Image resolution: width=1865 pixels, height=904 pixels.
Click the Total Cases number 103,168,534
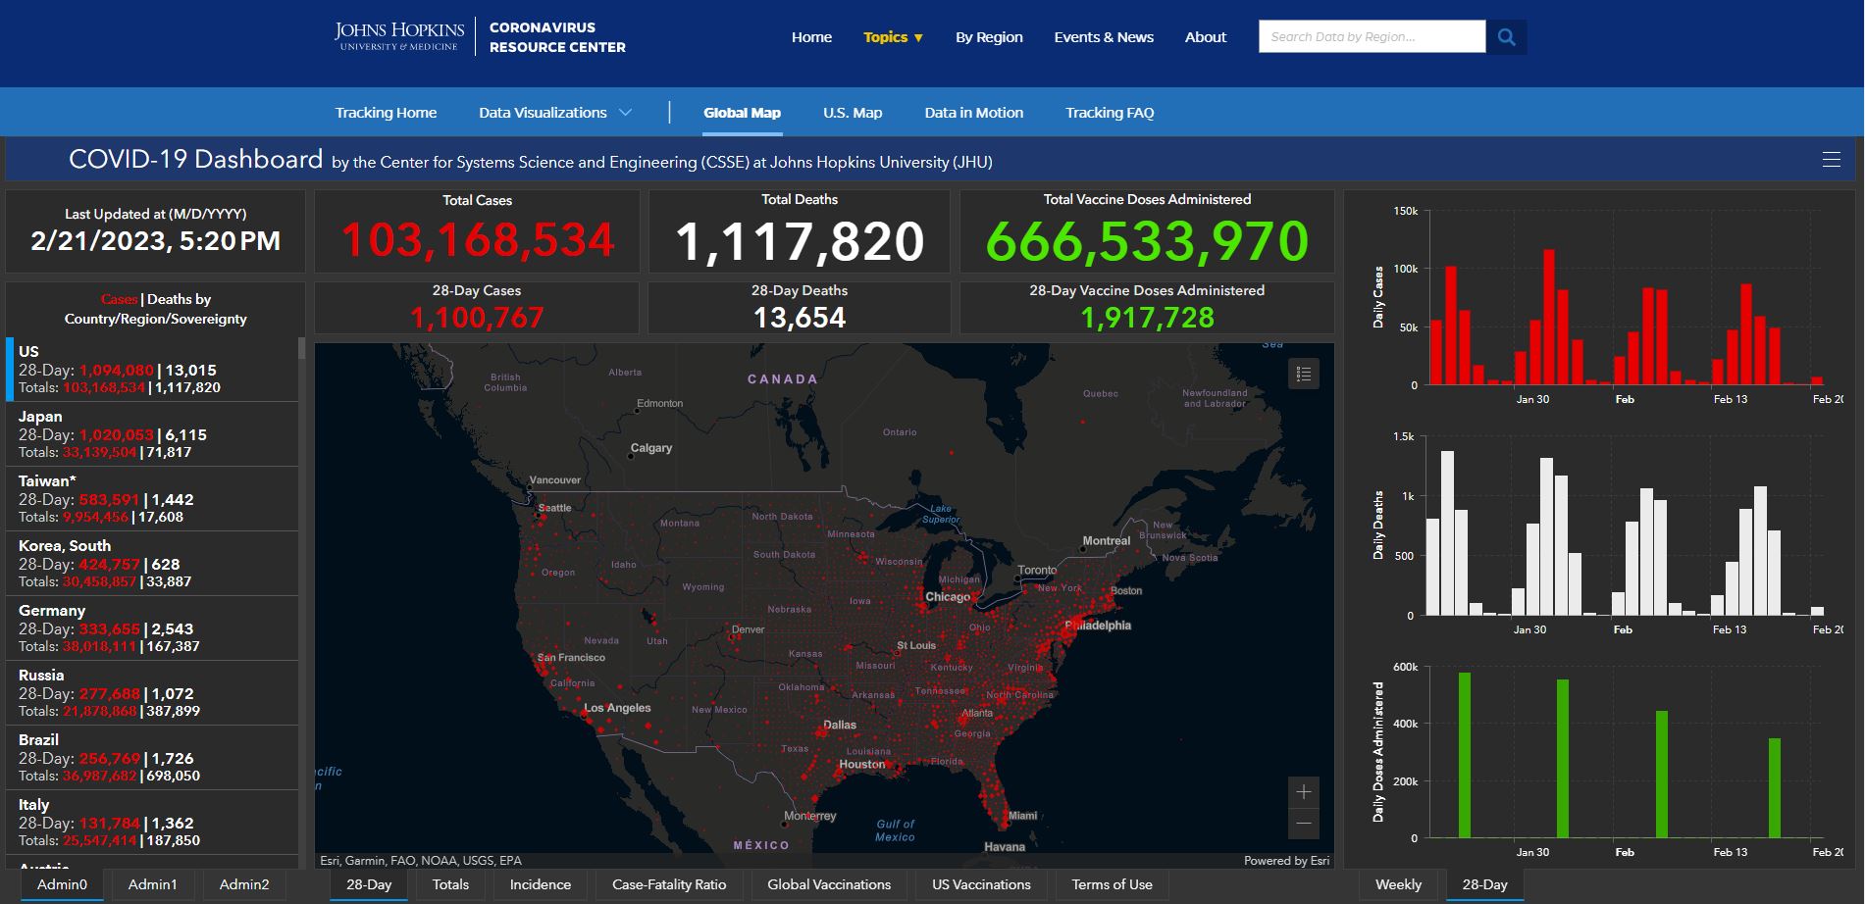click(478, 240)
